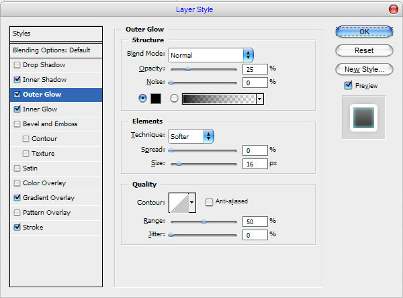
Task: Close the Layer Style dialog with the red button
Action: pos(393,9)
